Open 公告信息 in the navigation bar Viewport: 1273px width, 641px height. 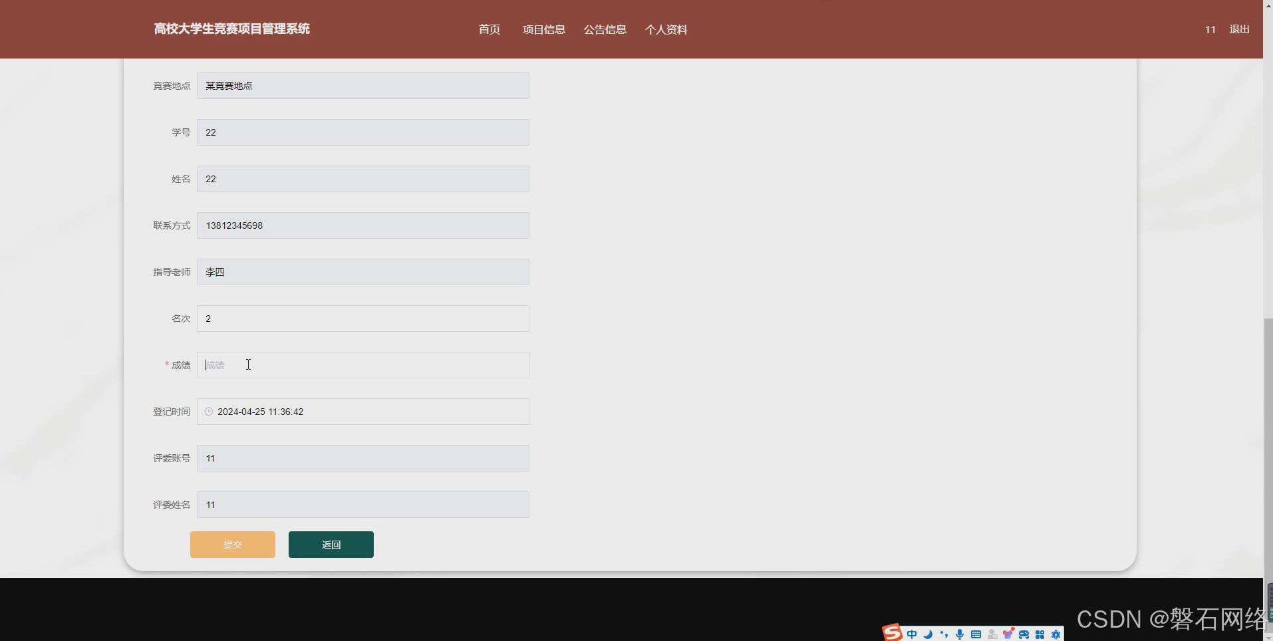tap(605, 29)
